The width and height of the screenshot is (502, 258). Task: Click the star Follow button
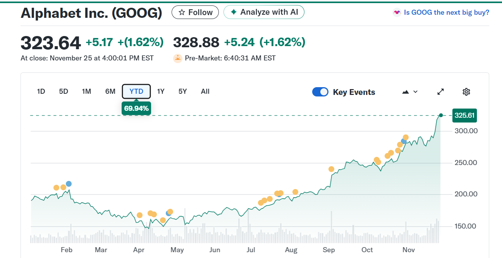pos(195,12)
